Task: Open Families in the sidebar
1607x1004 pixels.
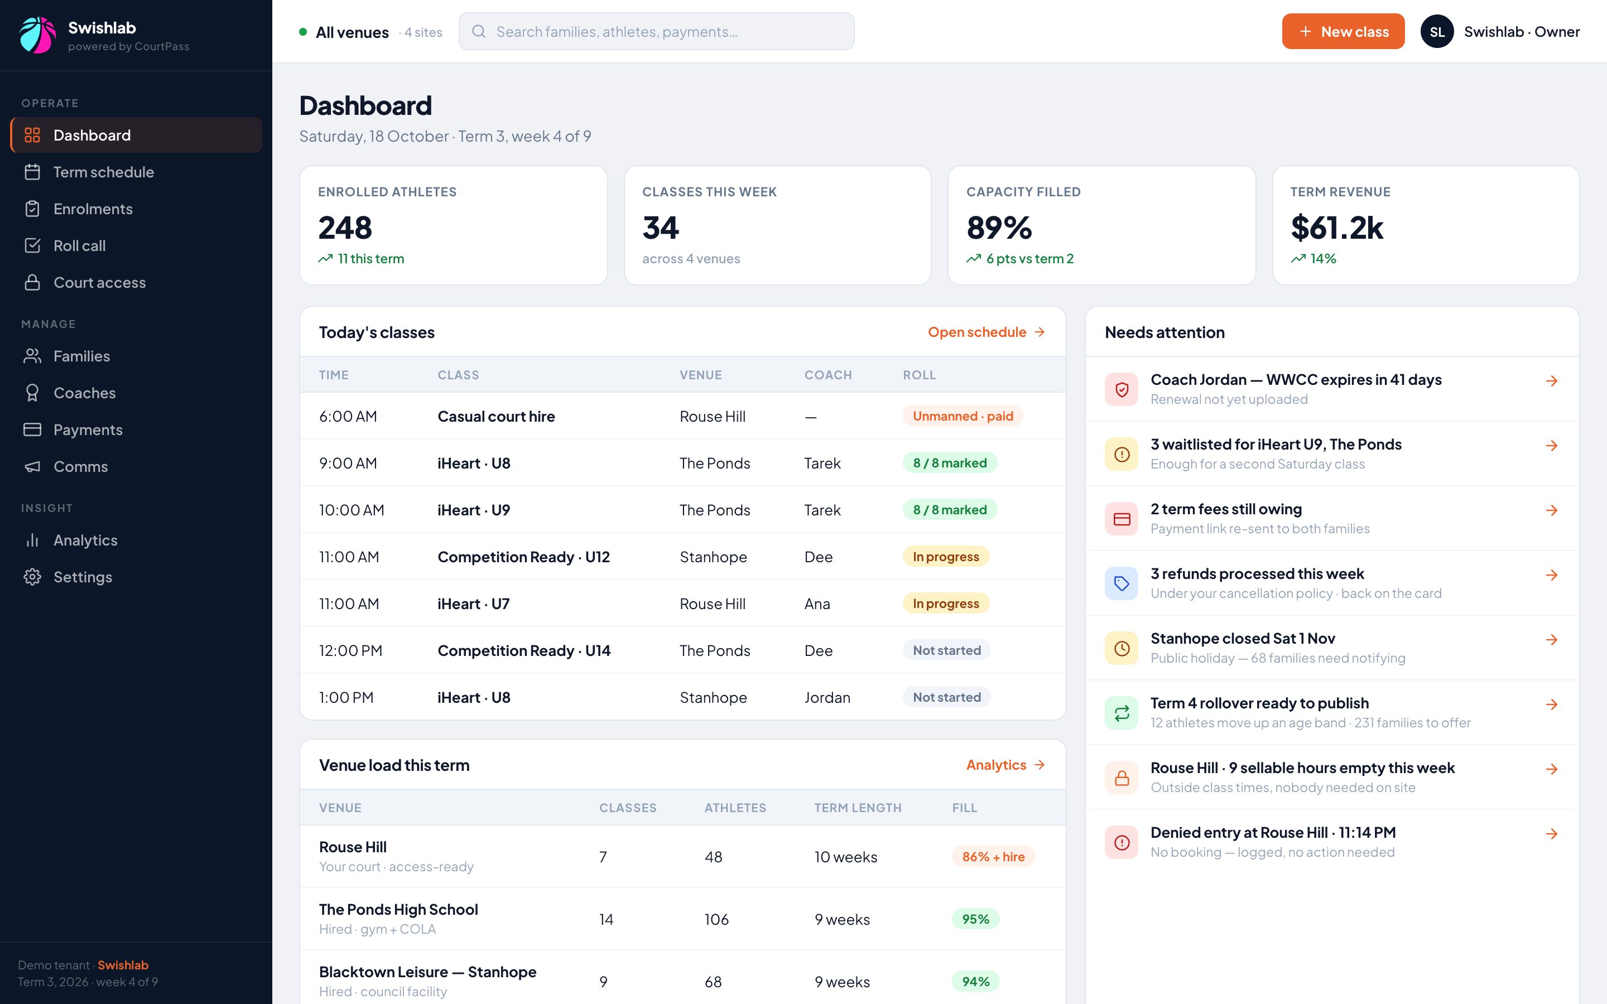Action: coord(136,356)
